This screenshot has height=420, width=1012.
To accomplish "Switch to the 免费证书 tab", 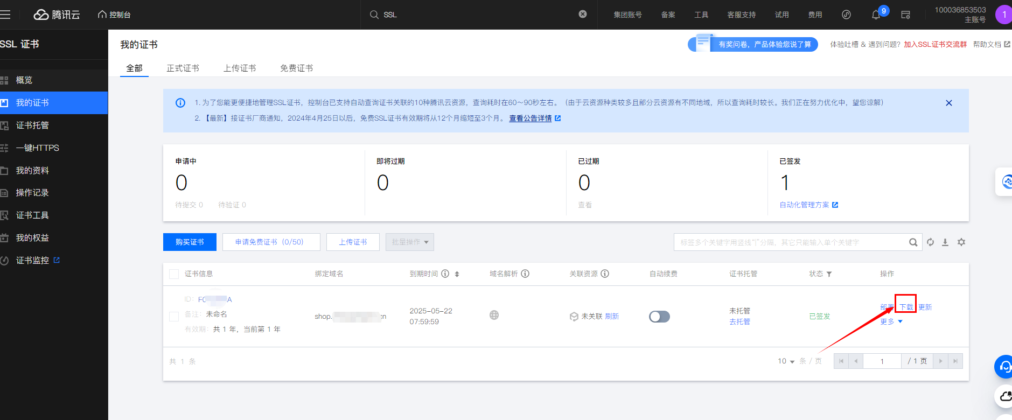I will coord(296,68).
